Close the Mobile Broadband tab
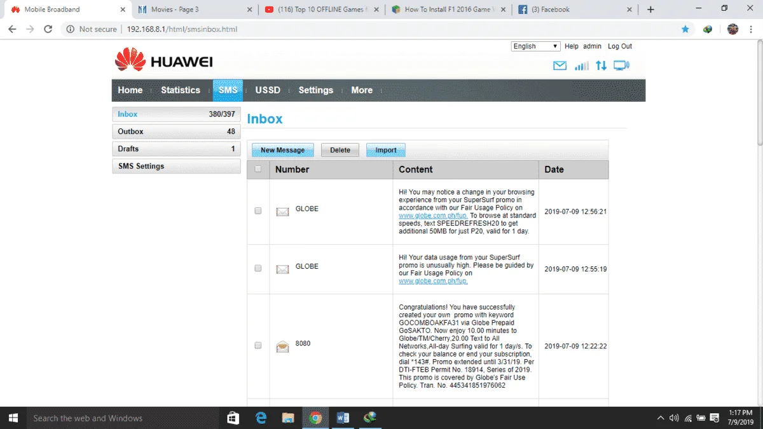This screenshot has width=763, height=429. [123, 10]
